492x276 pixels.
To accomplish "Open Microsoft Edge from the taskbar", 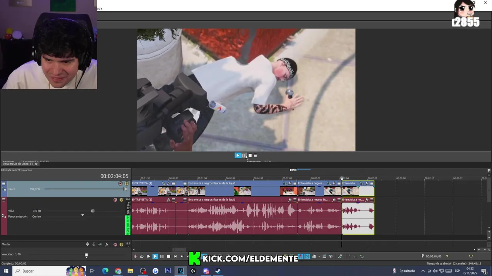I will tap(105, 271).
